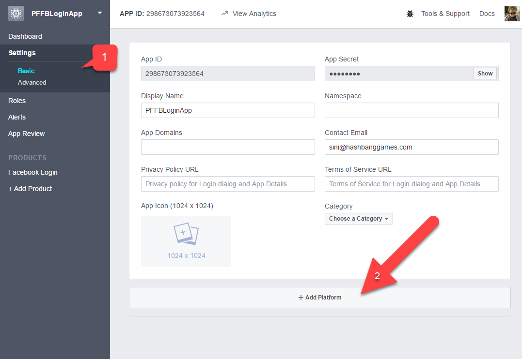Open your profile picture avatar

[x=512, y=14]
